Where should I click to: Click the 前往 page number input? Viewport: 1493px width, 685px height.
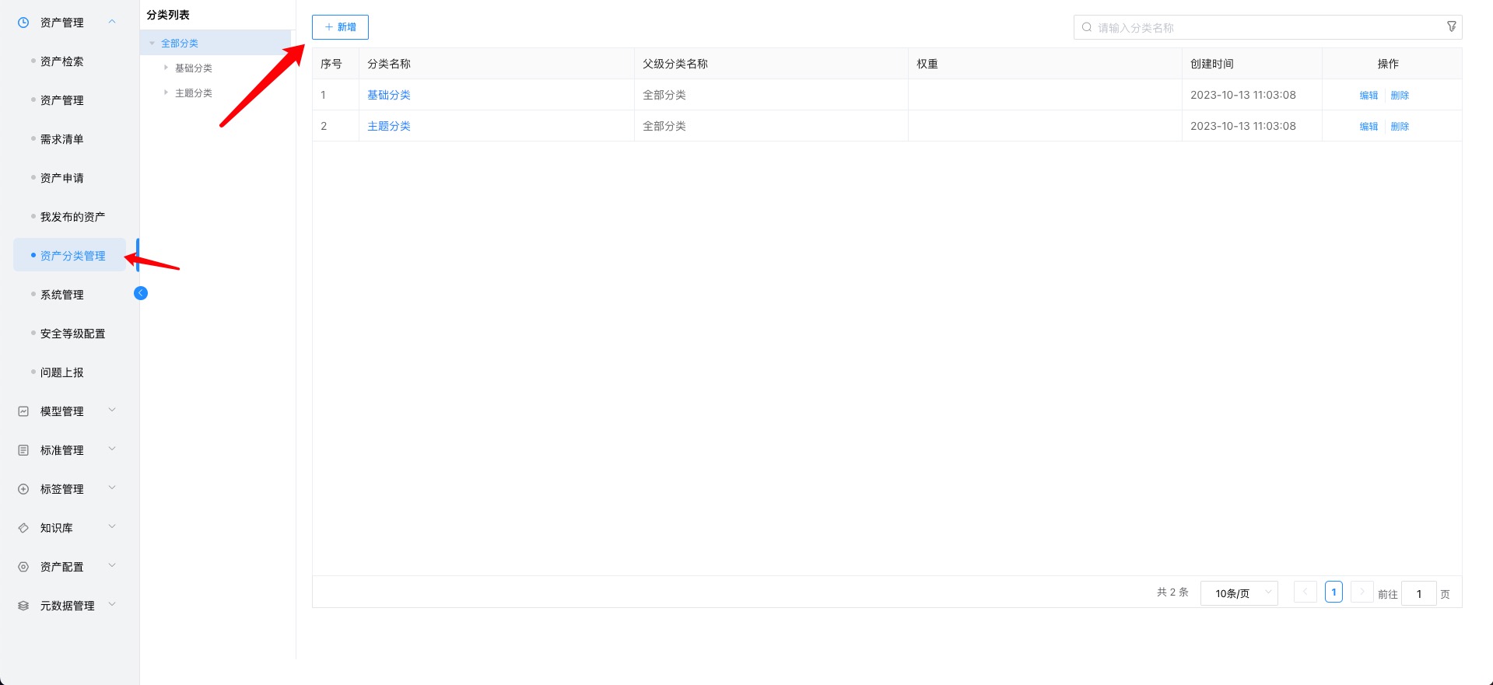pyautogui.click(x=1418, y=593)
